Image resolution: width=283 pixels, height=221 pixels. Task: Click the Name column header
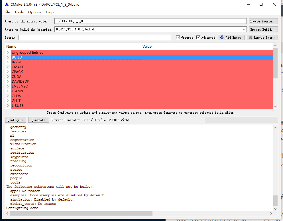pyautogui.click(x=73, y=46)
